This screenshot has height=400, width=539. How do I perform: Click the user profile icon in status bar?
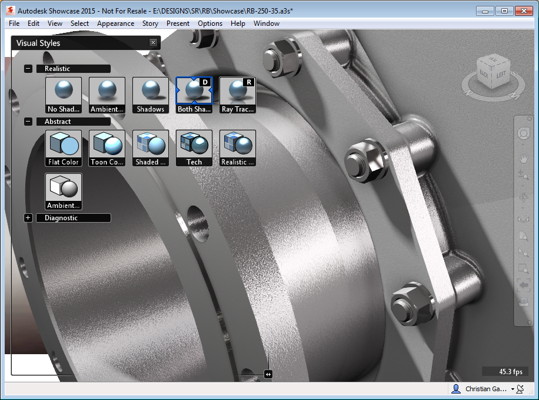pos(456,389)
